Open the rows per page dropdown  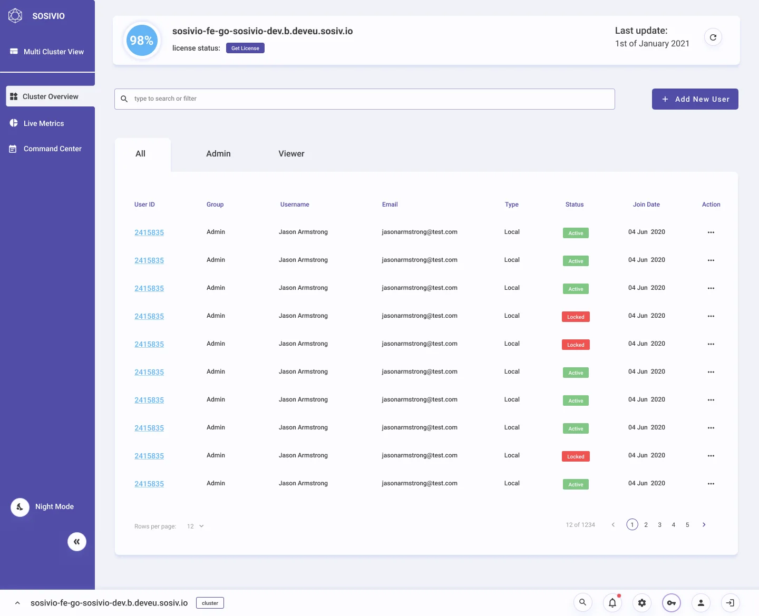[x=196, y=526]
